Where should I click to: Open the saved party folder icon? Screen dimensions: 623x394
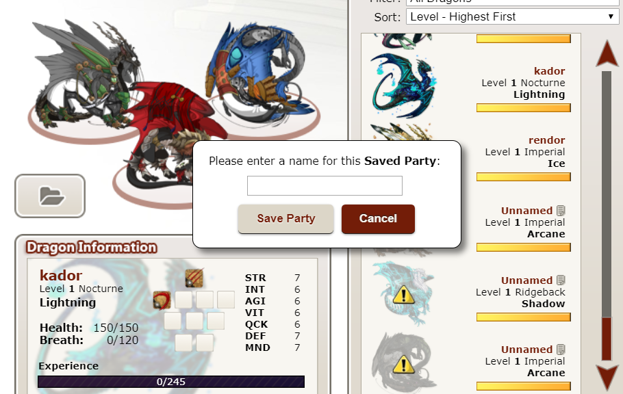50,196
